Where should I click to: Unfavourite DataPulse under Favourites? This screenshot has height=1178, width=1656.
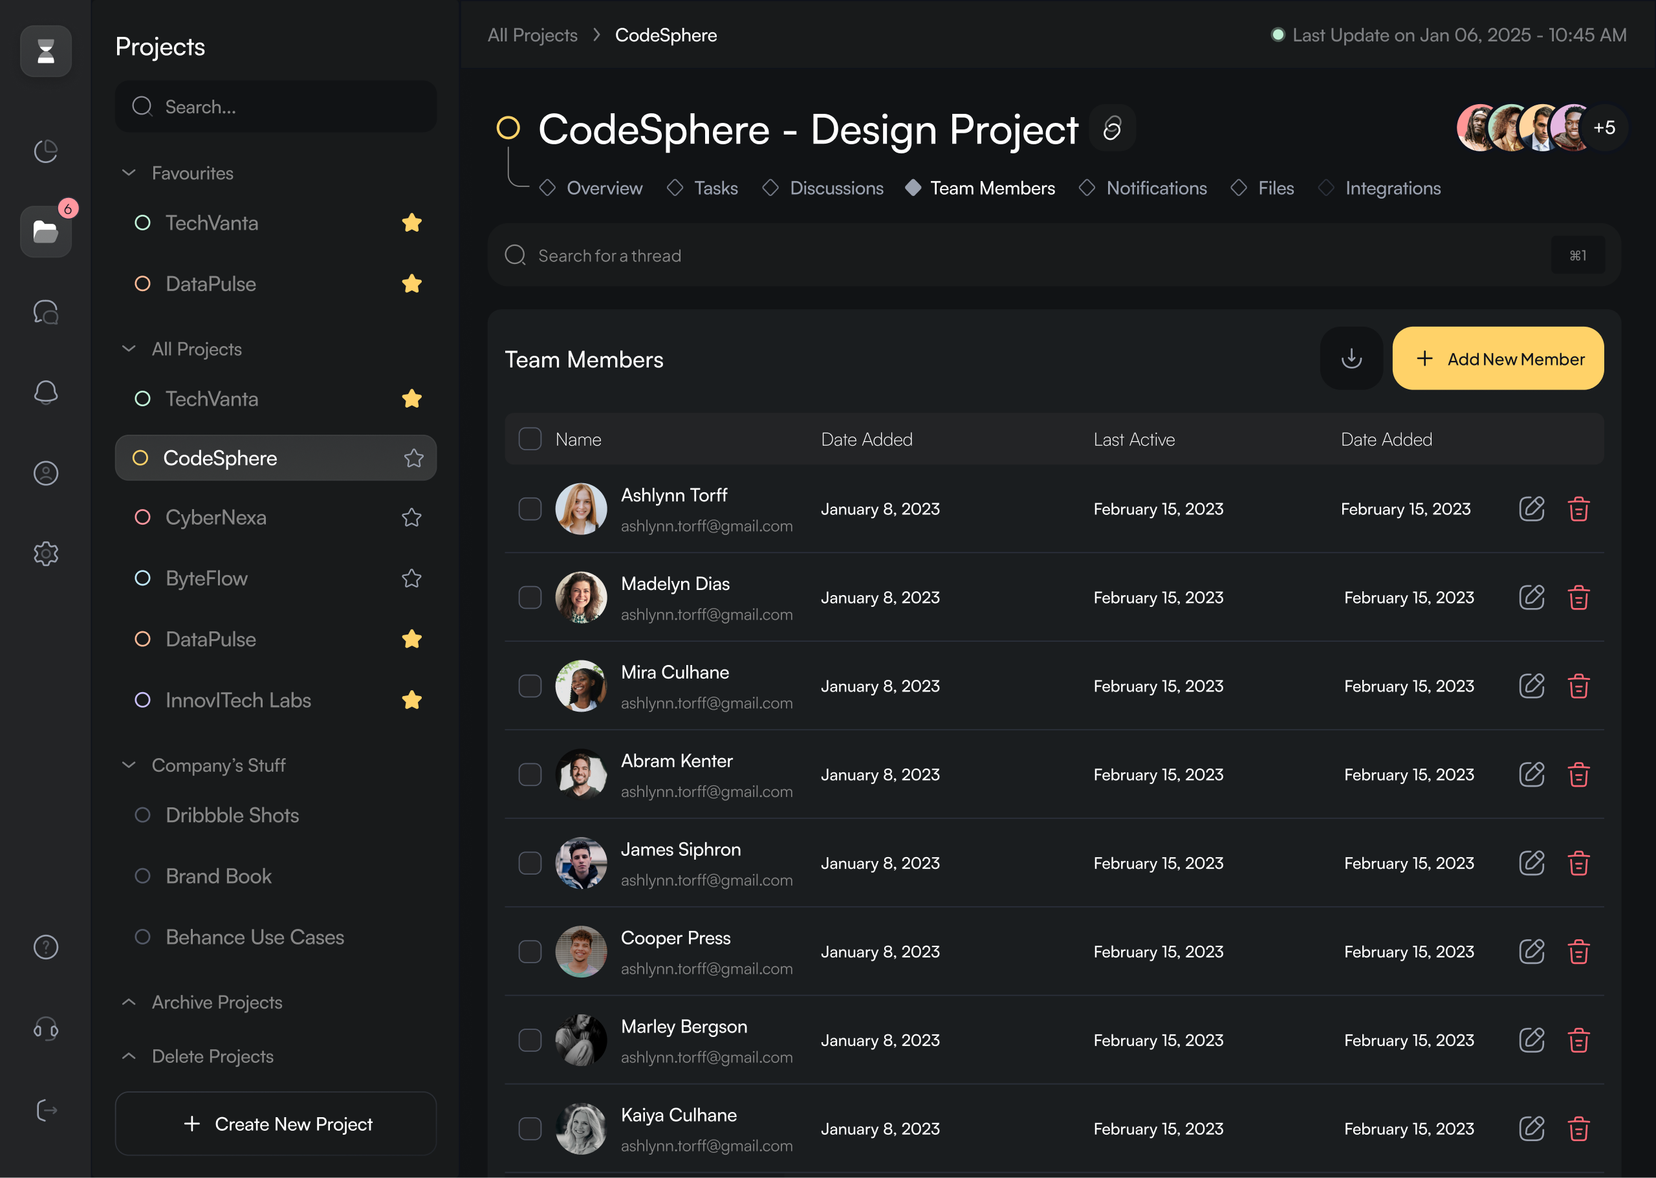411,283
